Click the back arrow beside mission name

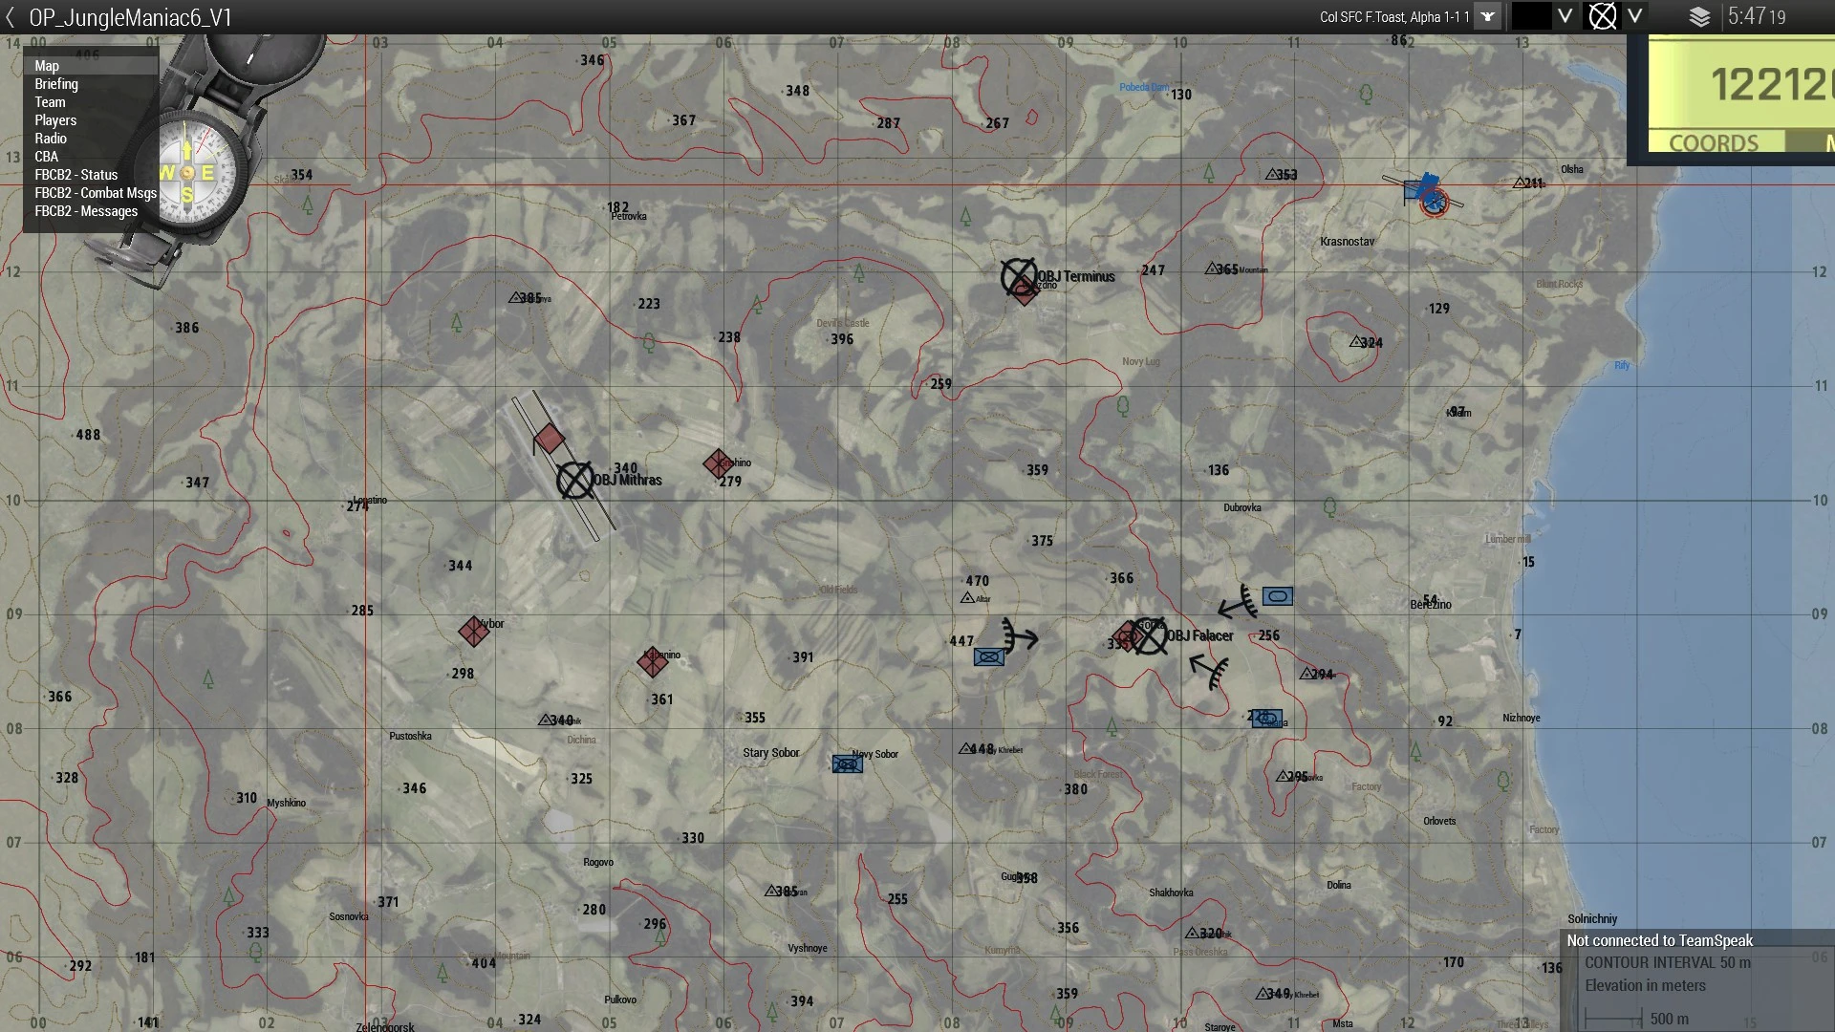click(11, 17)
